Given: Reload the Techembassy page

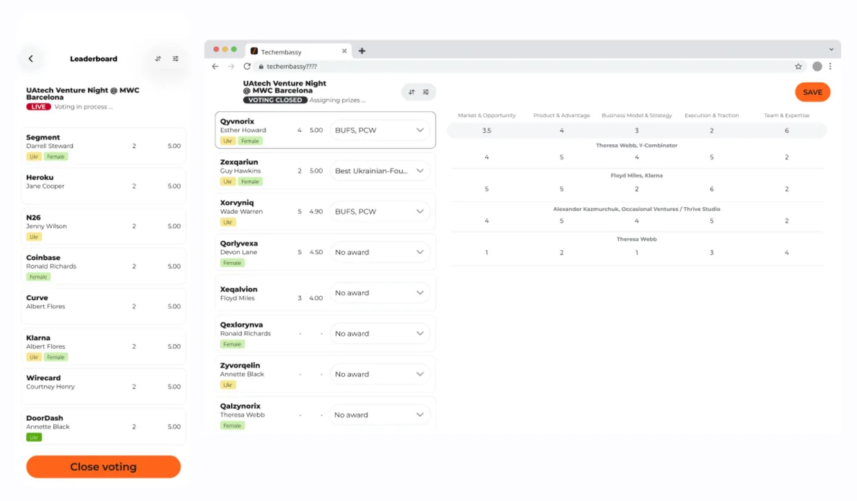Looking at the screenshot, I should coord(247,66).
